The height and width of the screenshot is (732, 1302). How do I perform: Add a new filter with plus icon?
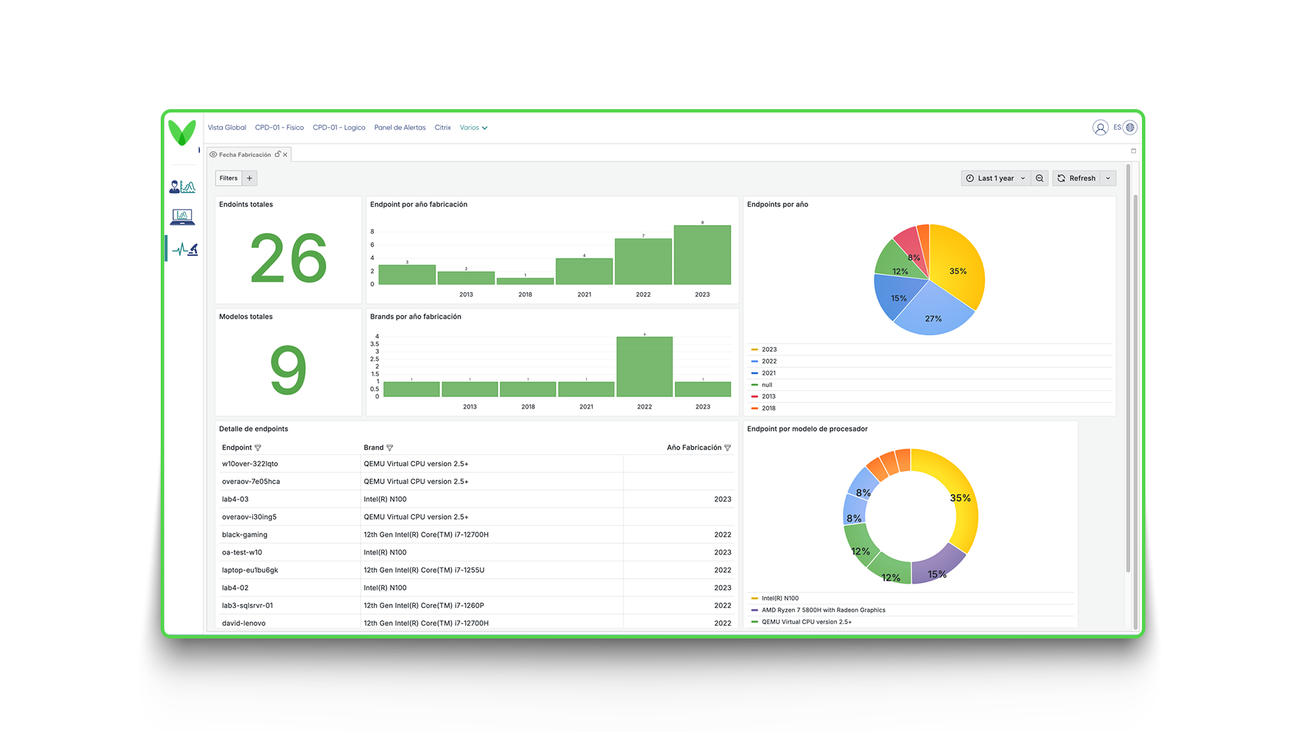[x=250, y=178]
